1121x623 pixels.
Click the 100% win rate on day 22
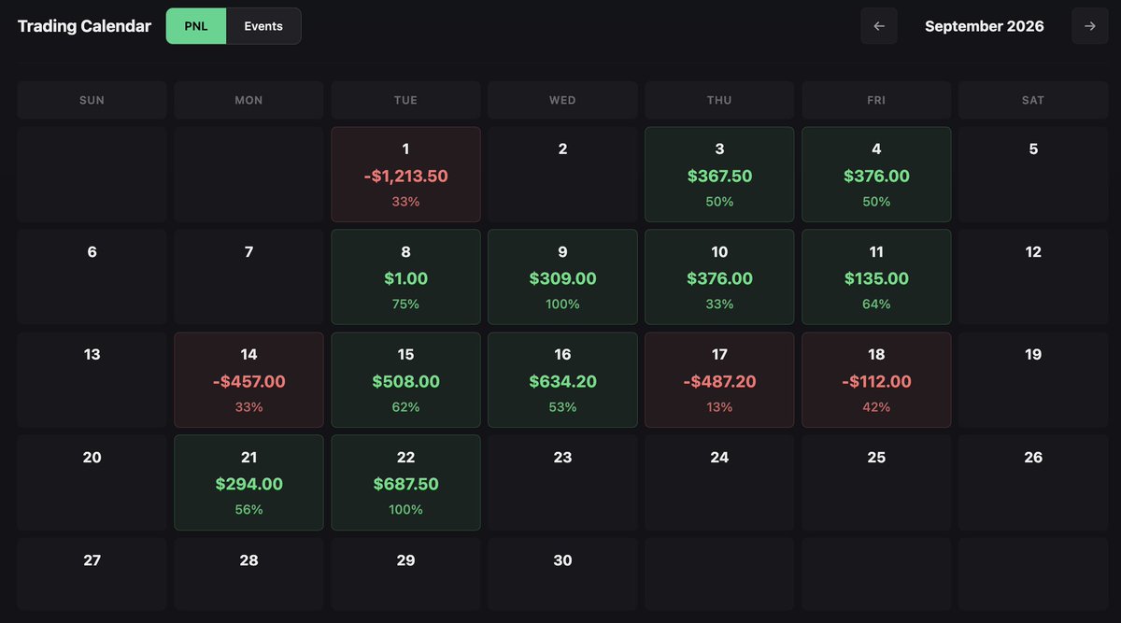(x=405, y=510)
